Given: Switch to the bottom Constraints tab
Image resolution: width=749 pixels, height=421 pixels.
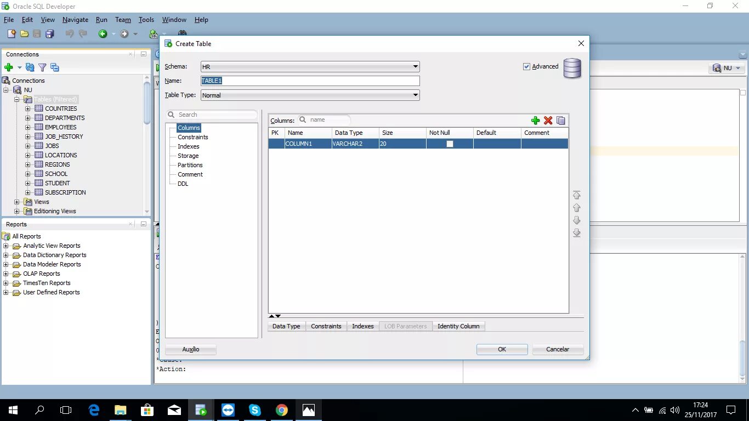Looking at the screenshot, I should pos(326,326).
